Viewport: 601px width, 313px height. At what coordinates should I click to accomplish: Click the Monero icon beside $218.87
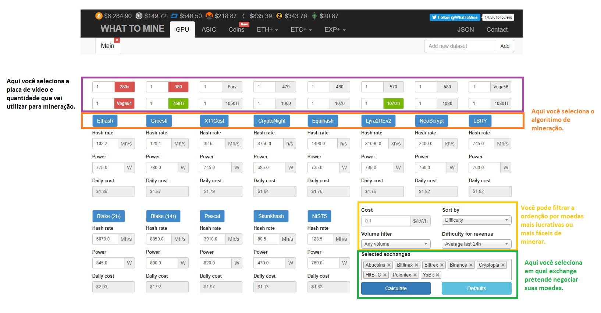pos(209,16)
